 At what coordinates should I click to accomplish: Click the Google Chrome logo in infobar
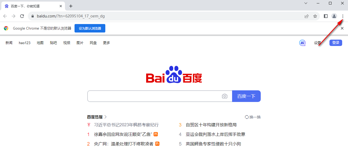click(x=6, y=28)
